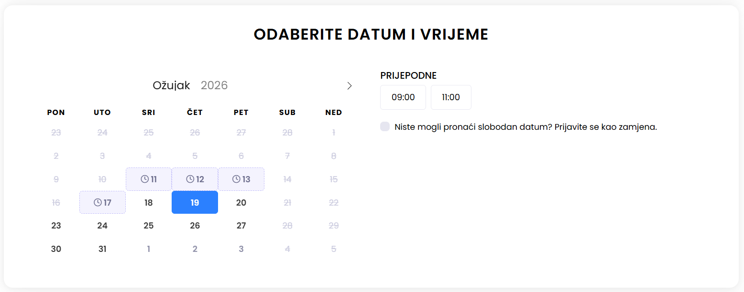Pick Friday March 20
The height and width of the screenshot is (292, 744).
point(241,202)
